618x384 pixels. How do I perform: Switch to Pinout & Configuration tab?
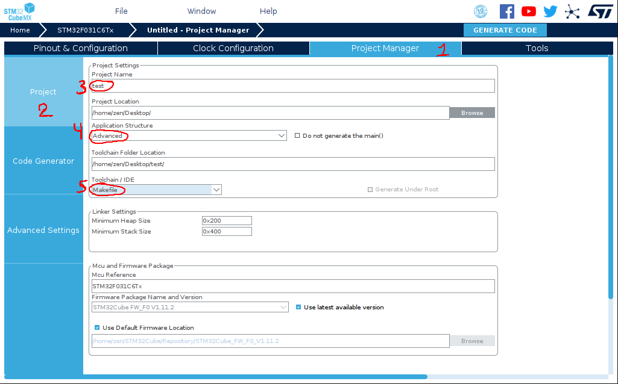[81, 48]
